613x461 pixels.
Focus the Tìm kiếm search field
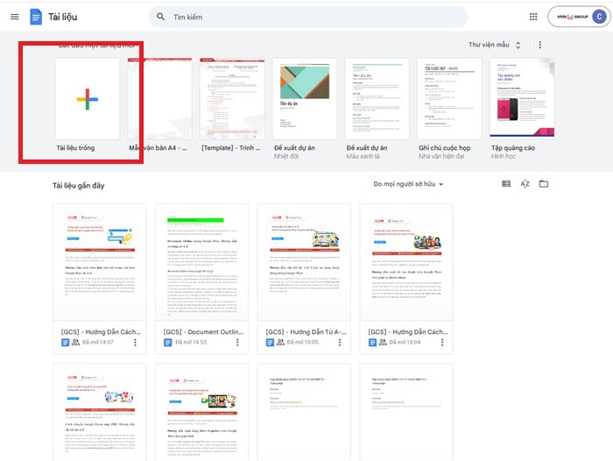tap(308, 17)
